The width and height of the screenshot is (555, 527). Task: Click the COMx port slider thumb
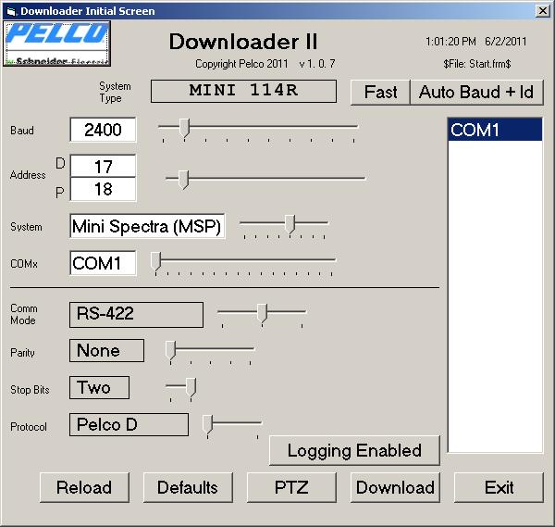click(155, 261)
